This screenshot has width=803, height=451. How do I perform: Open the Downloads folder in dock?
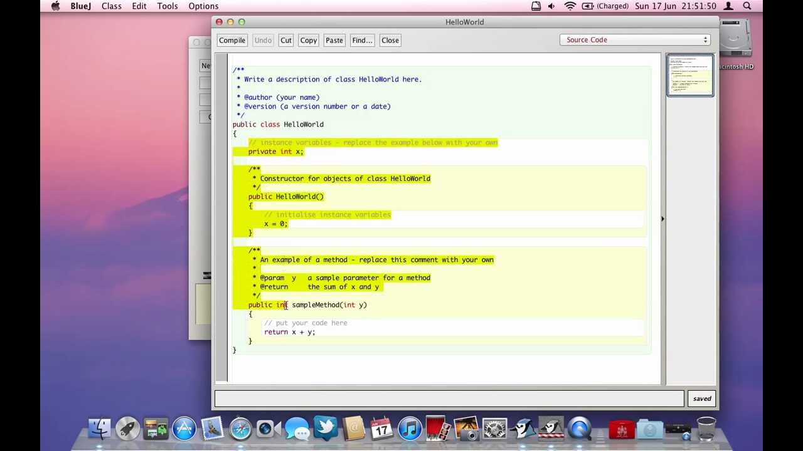649,430
